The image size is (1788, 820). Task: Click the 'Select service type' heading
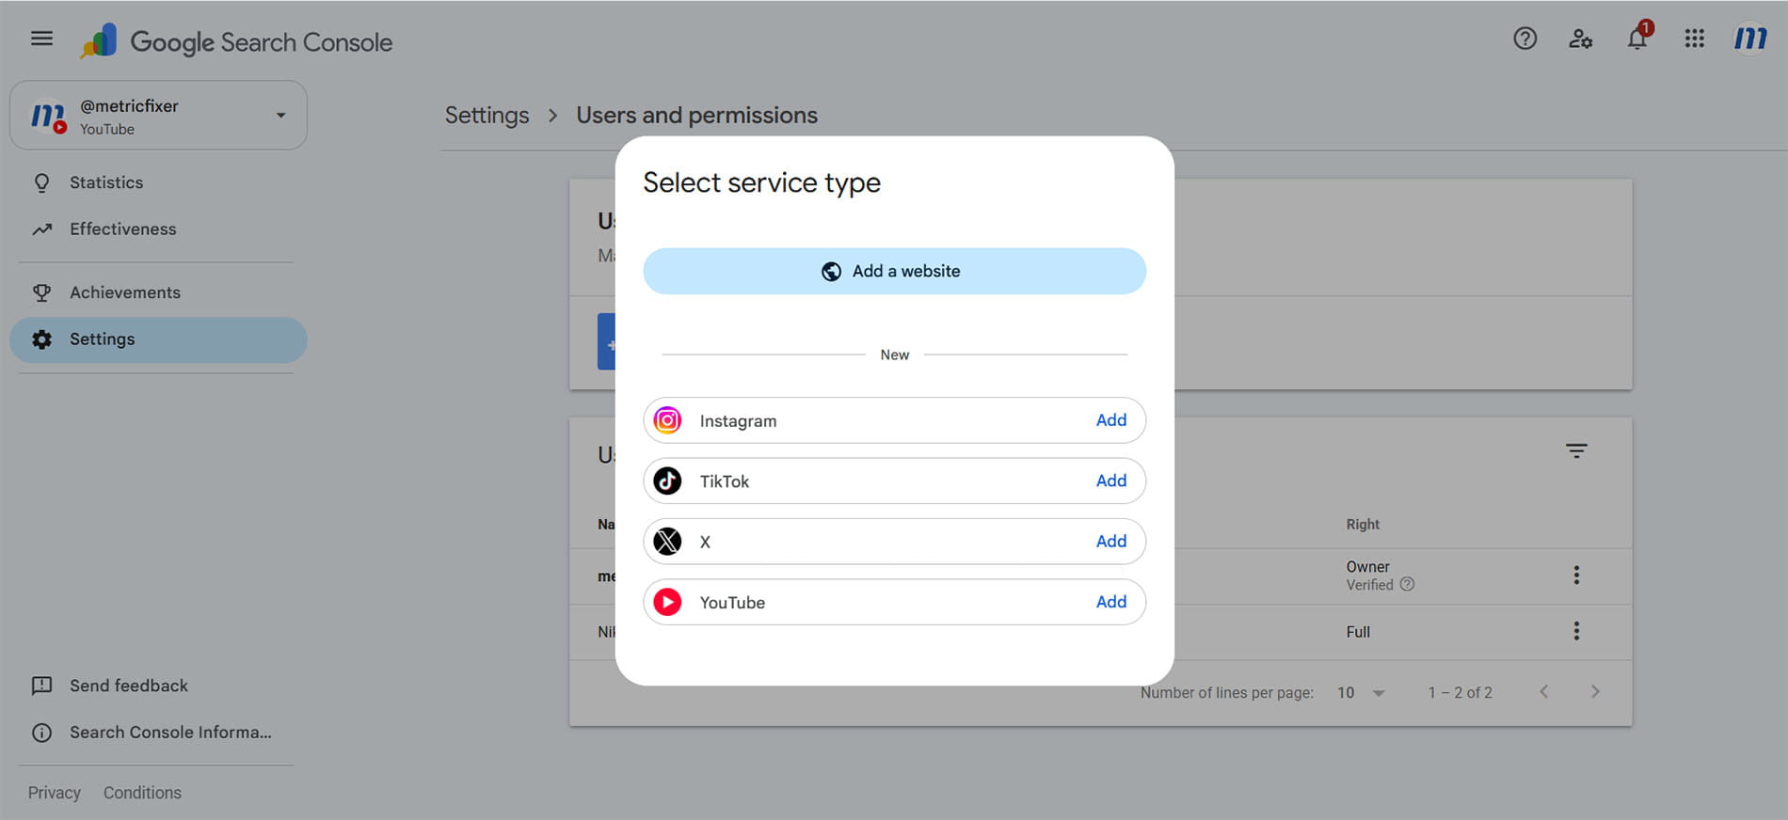point(761,182)
